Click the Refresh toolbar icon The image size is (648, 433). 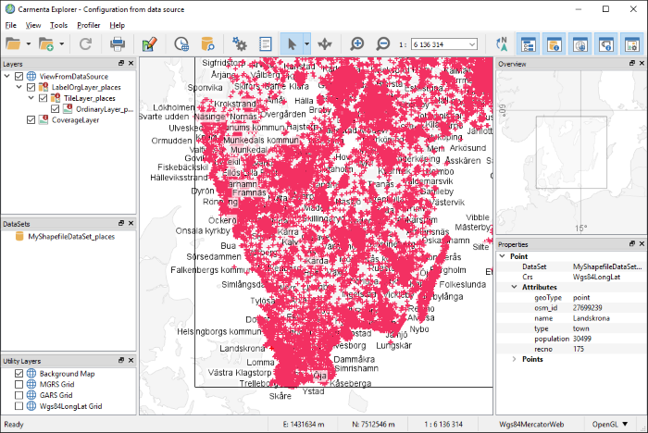coord(85,43)
